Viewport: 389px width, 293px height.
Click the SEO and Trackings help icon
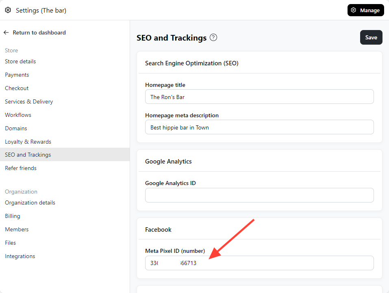213,37
